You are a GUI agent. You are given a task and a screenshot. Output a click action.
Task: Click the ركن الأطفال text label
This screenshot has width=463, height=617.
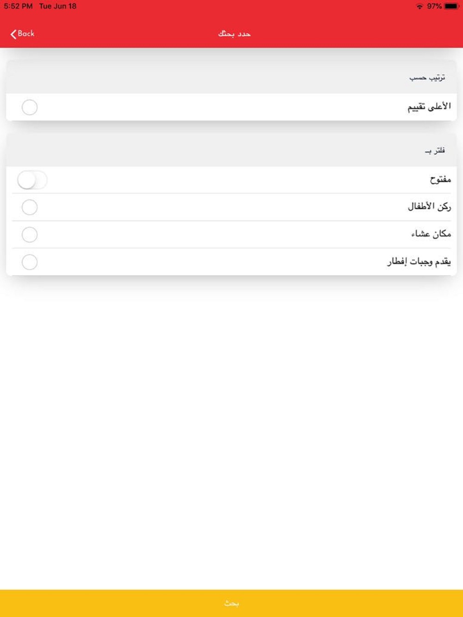[x=429, y=207]
